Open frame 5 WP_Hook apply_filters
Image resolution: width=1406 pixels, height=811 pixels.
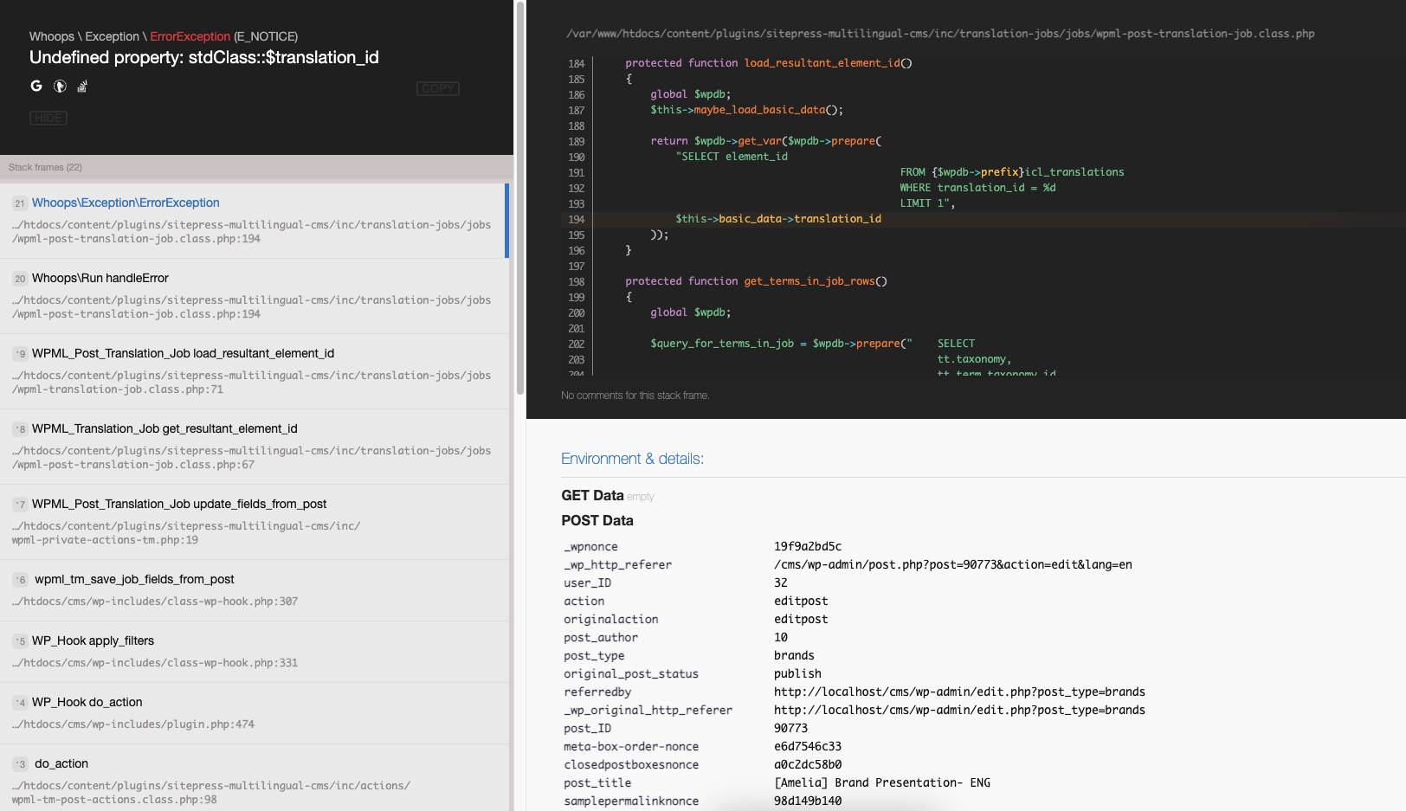(x=253, y=652)
